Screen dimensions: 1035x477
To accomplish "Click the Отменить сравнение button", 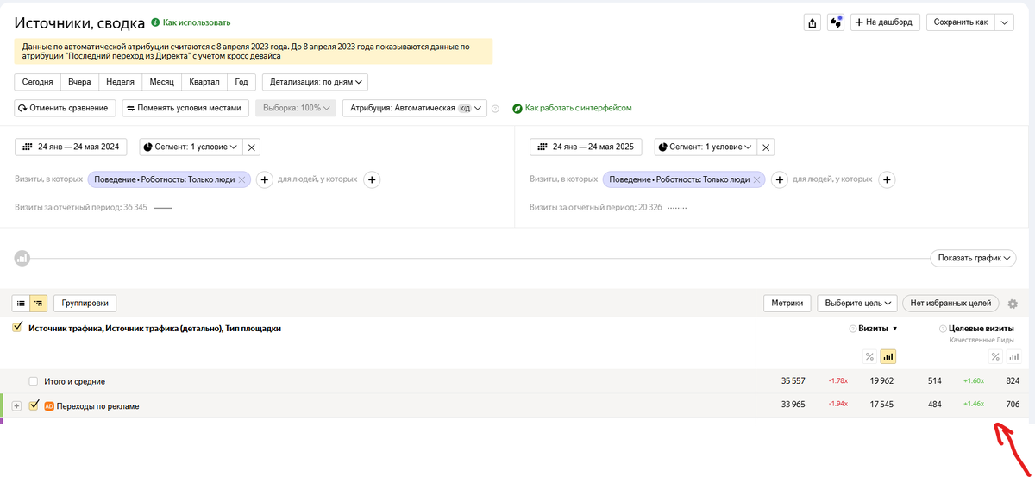I will click(x=66, y=109).
